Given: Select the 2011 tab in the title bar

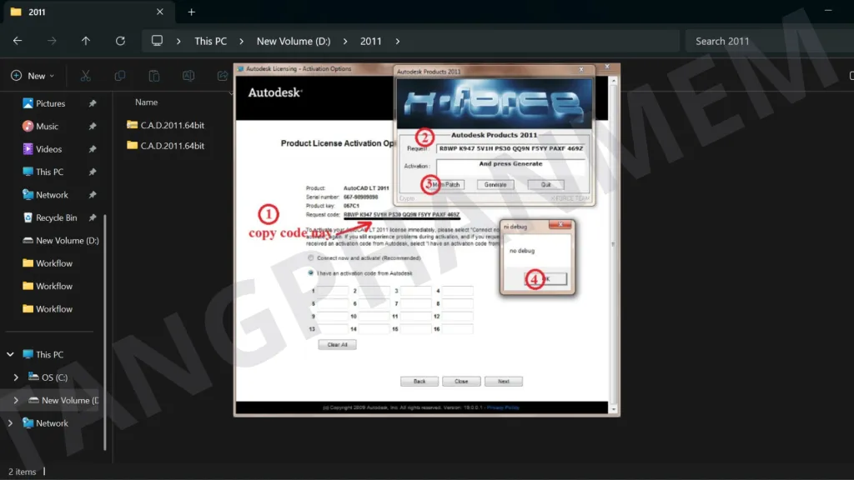Looking at the screenshot, I should click(x=75, y=12).
